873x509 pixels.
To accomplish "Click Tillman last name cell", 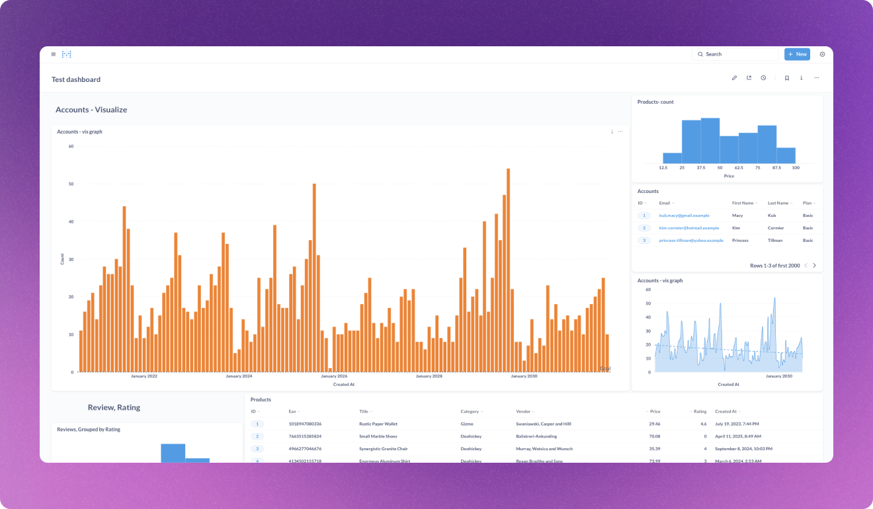I will 775,241.
